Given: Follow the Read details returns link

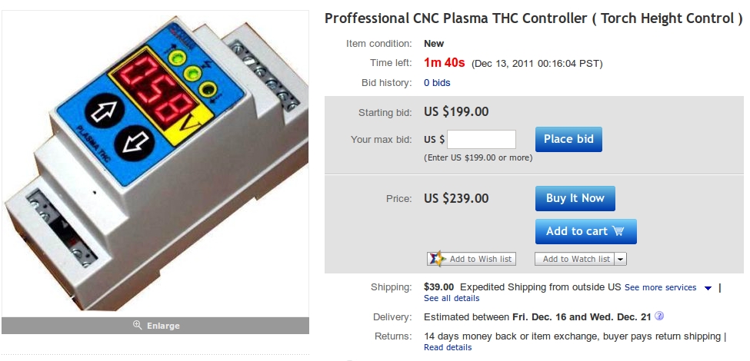Looking at the screenshot, I should click(448, 347).
